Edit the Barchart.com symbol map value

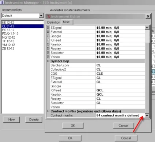tap(120, 65)
